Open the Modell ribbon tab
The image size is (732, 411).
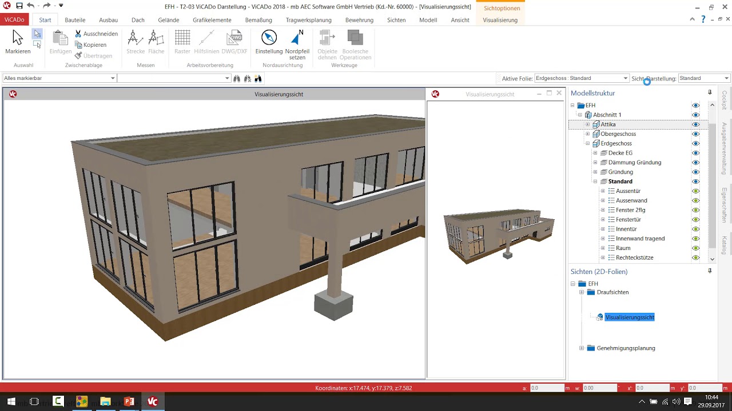coord(428,20)
